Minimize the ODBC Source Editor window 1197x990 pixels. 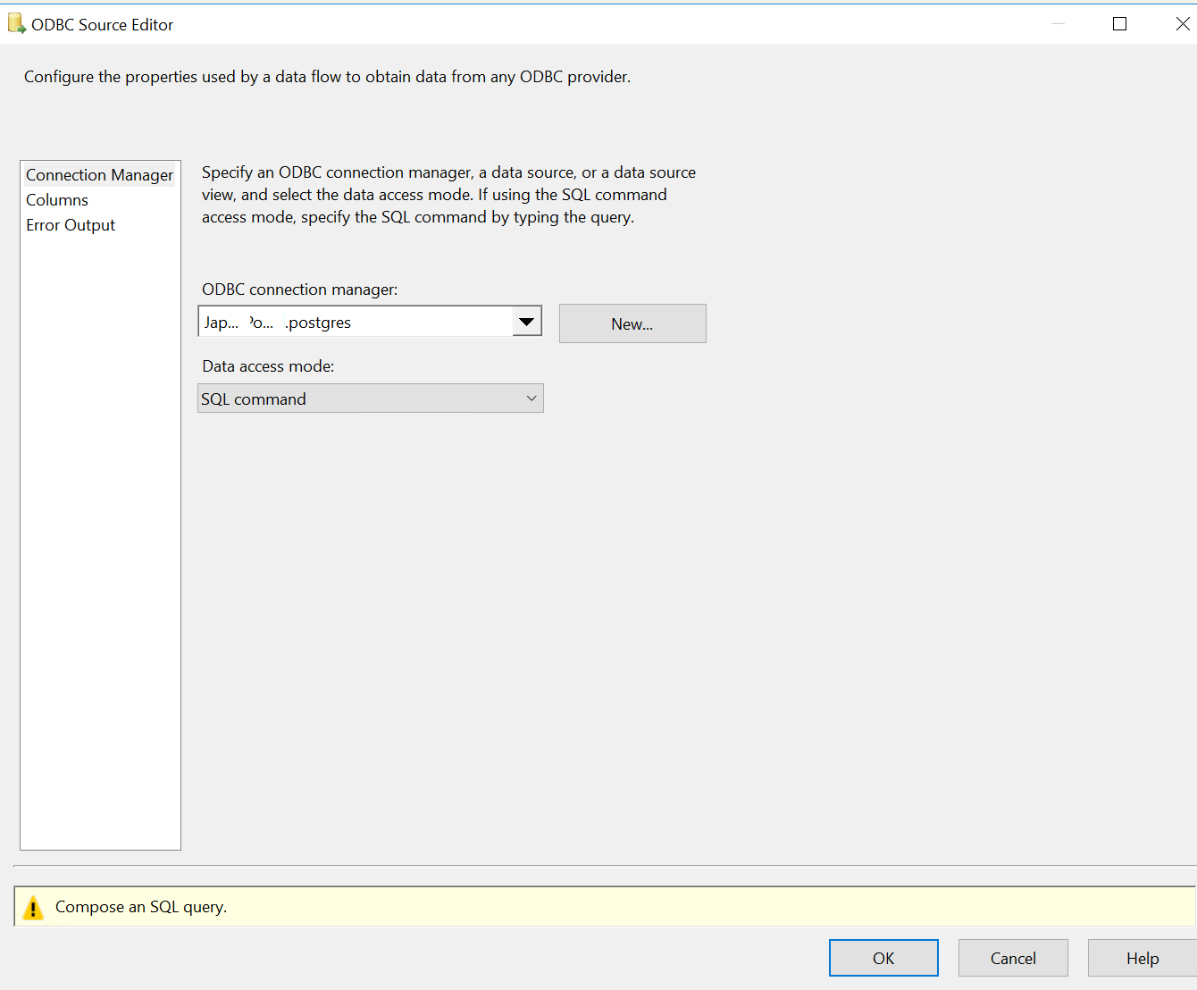[x=1058, y=24]
